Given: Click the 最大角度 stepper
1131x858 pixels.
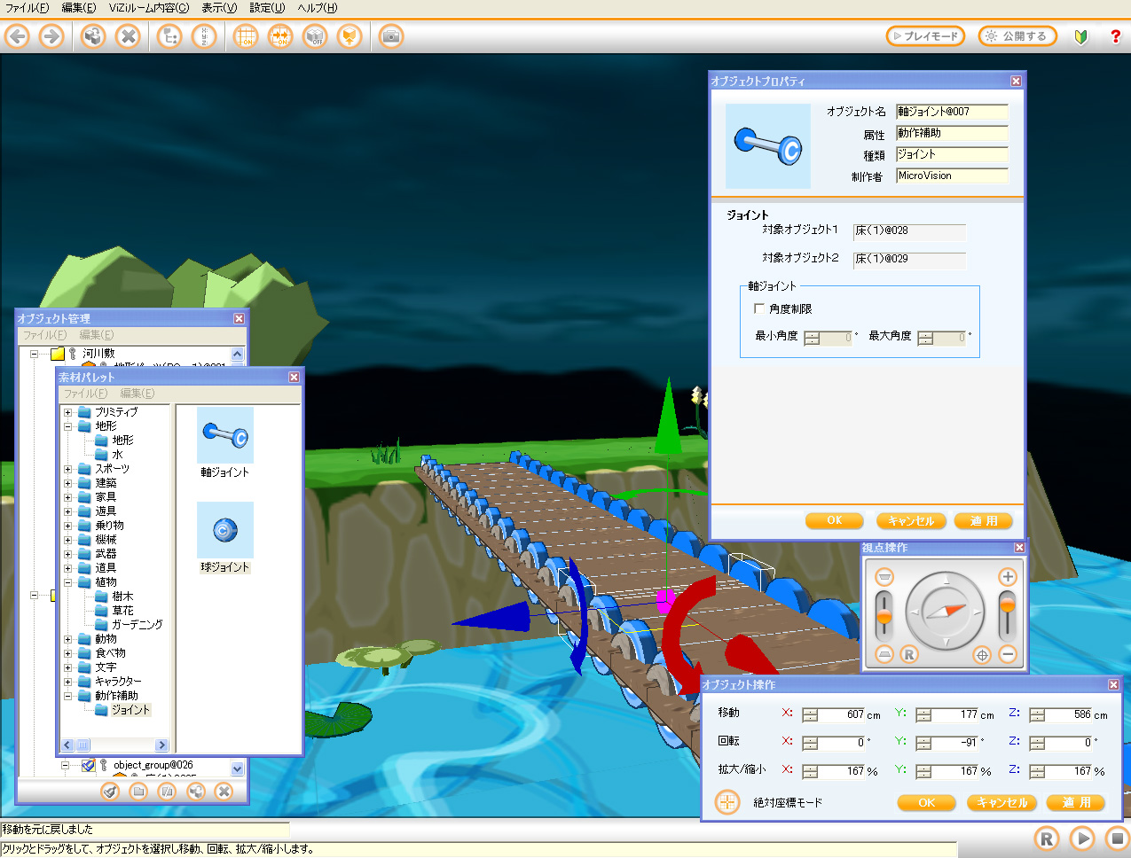Looking at the screenshot, I should [925, 338].
